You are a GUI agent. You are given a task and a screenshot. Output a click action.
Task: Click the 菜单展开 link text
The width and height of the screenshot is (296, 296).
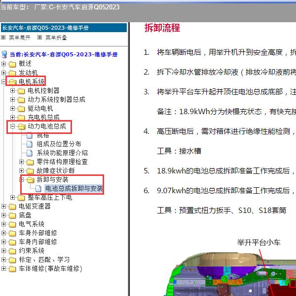click(20, 38)
